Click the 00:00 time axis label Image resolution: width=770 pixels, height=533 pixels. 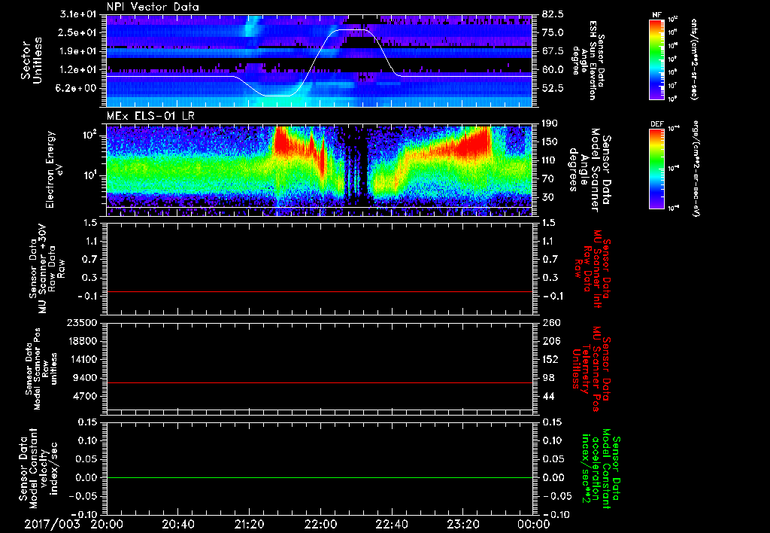coord(533,524)
